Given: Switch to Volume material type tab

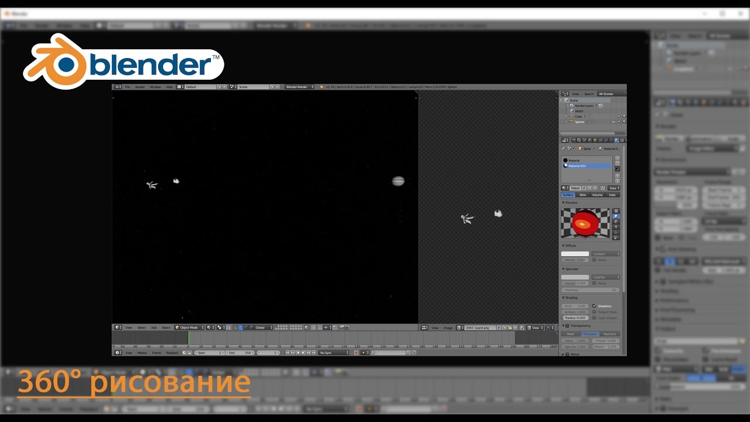Looking at the screenshot, I should [597, 195].
